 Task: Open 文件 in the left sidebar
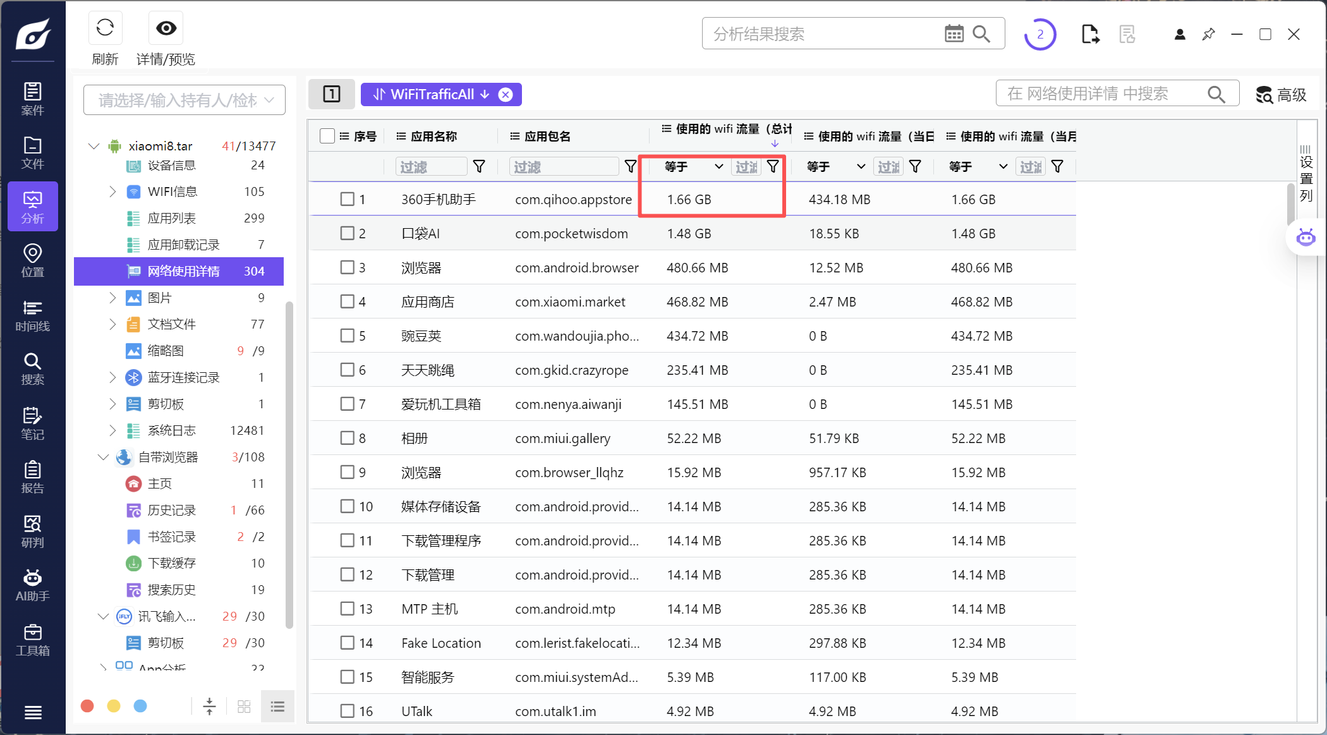(x=33, y=153)
